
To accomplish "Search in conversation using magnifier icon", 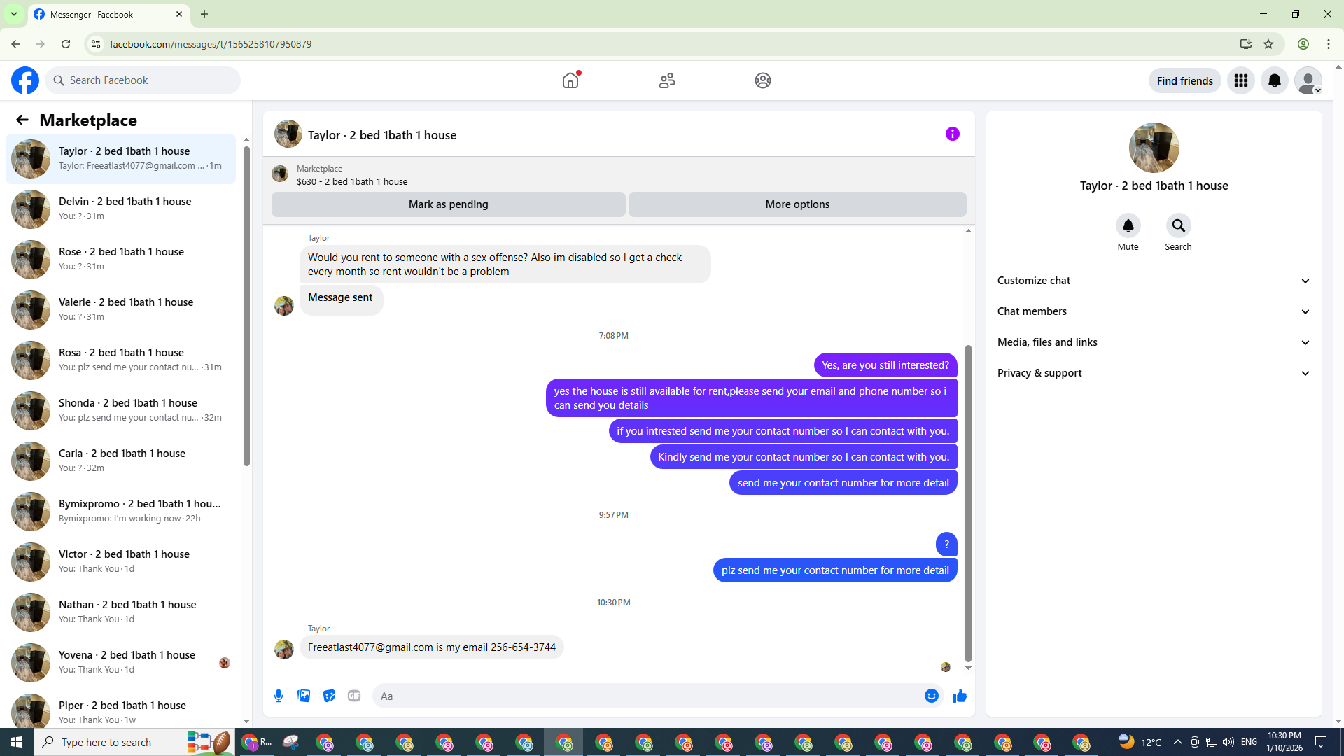I will [x=1178, y=225].
